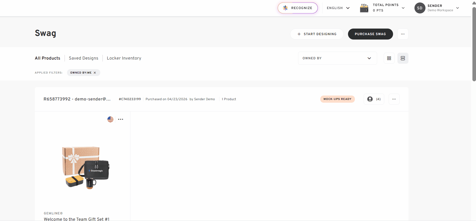Open the order row three-dot menu
Viewport: 476px width, 221px height.
(x=394, y=99)
